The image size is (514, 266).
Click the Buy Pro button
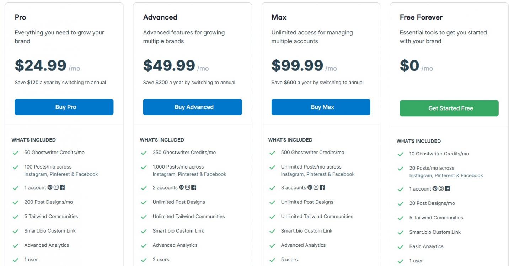(64, 107)
